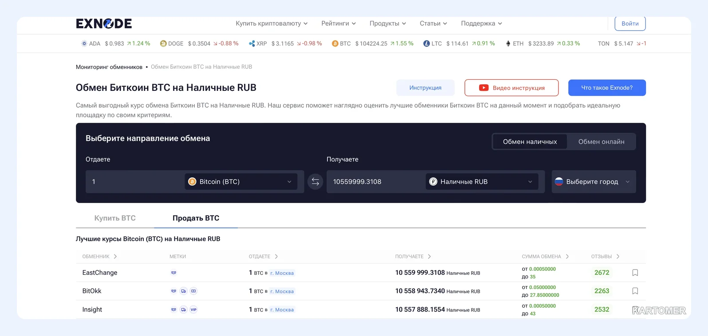708x336 pixels.
Task: Click BitOkk's third label badge
Action: pos(193,291)
